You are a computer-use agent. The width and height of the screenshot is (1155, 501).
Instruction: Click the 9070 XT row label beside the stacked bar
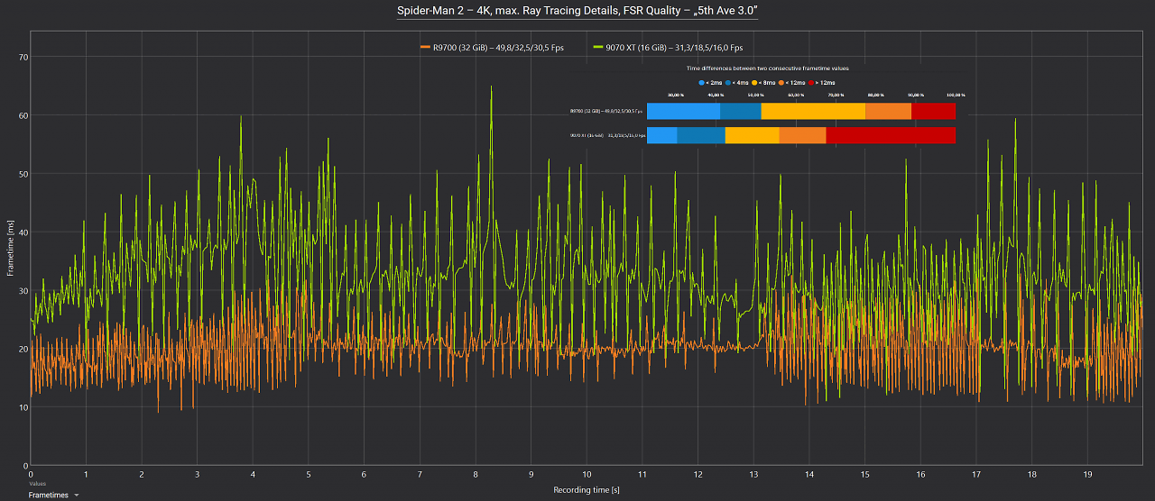pyautogui.click(x=607, y=135)
